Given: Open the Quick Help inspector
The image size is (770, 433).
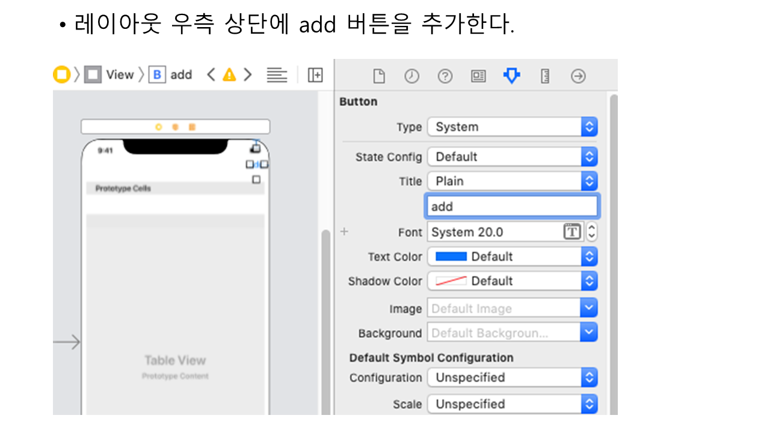Looking at the screenshot, I should click(x=445, y=76).
